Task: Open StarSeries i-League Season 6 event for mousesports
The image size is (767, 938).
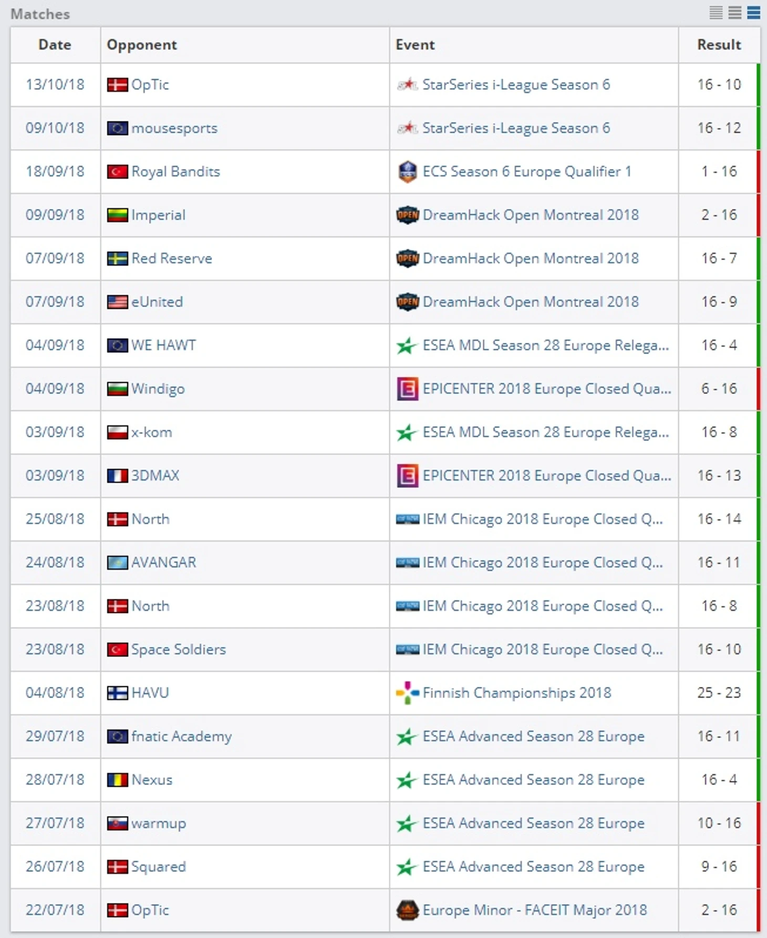Action: tap(516, 129)
